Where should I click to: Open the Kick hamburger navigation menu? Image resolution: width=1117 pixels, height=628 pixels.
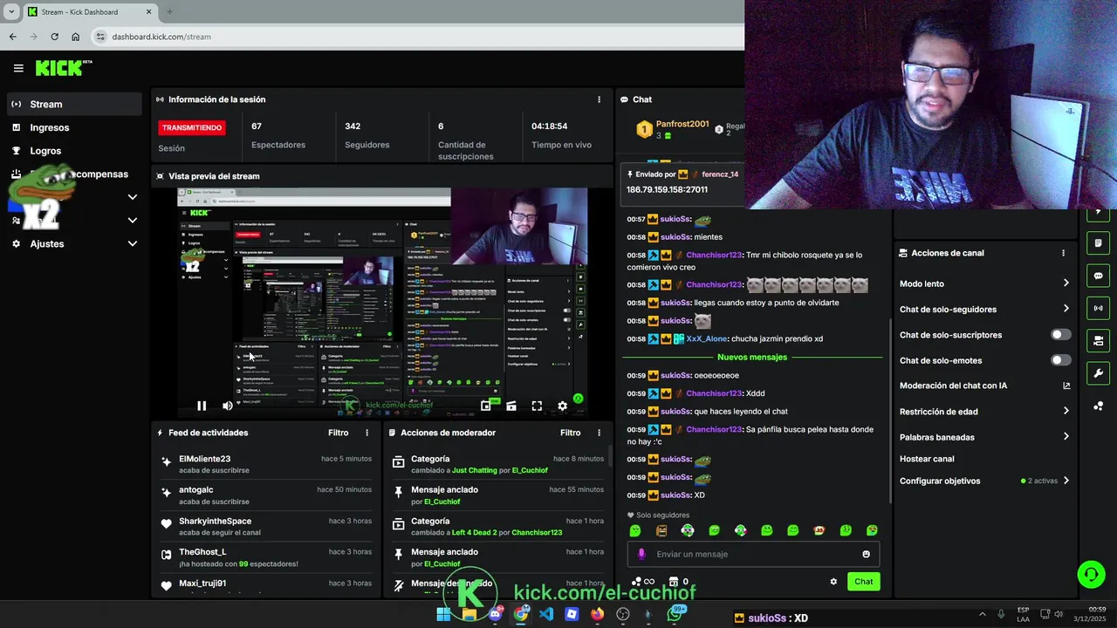point(18,68)
